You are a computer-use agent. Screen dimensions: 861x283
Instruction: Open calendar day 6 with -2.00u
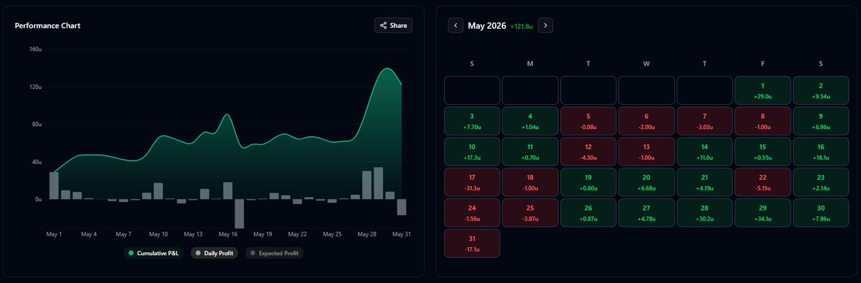pos(646,121)
